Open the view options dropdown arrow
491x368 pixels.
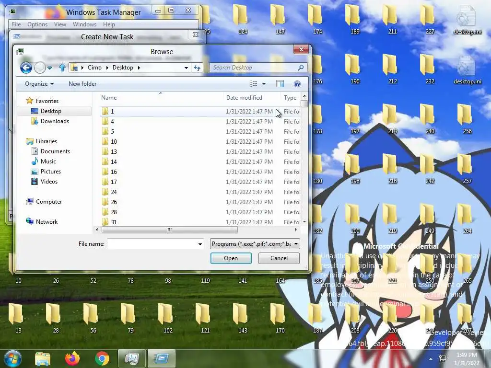264,83
